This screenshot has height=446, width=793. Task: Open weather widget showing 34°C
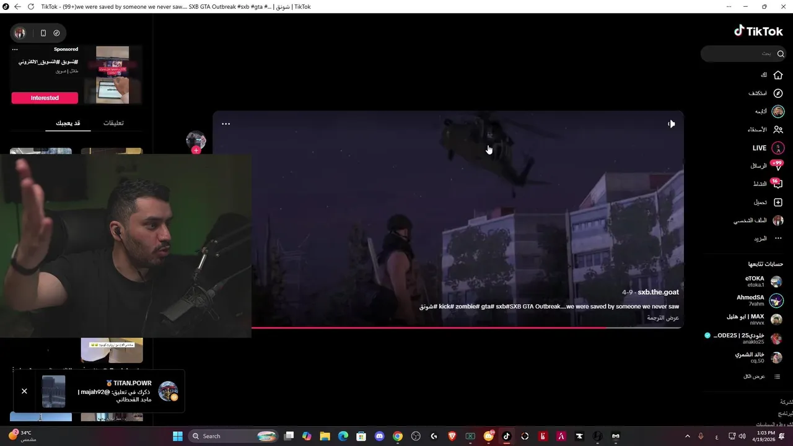click(x=22, y=436)
